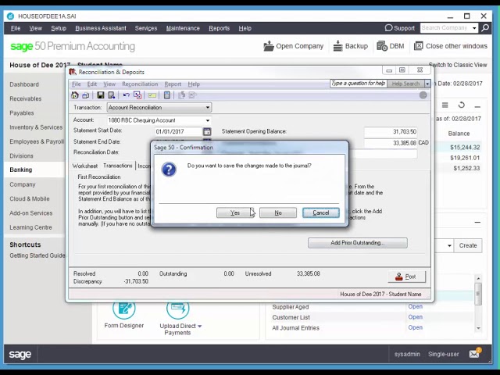The width and height of the screenshot is (500, 375).
Task: Open the Transaction type dropdown
Action: point(208,108)
